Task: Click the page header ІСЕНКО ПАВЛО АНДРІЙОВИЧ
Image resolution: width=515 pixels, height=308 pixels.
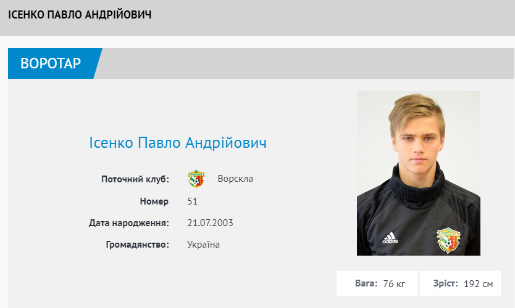Action: 80,14
